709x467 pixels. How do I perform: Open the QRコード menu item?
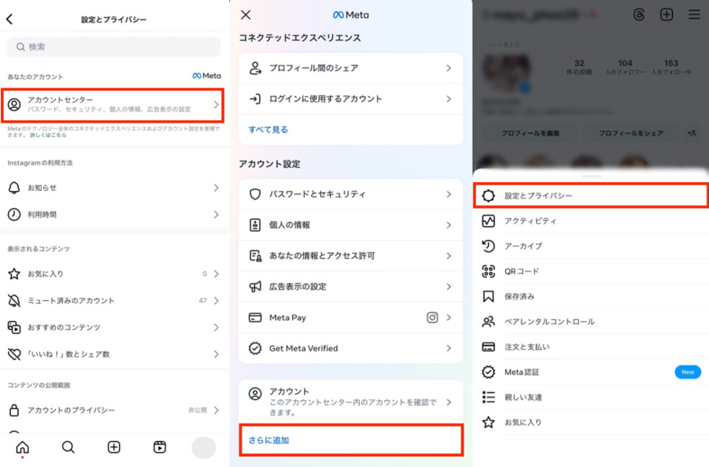tap(590, 271)
